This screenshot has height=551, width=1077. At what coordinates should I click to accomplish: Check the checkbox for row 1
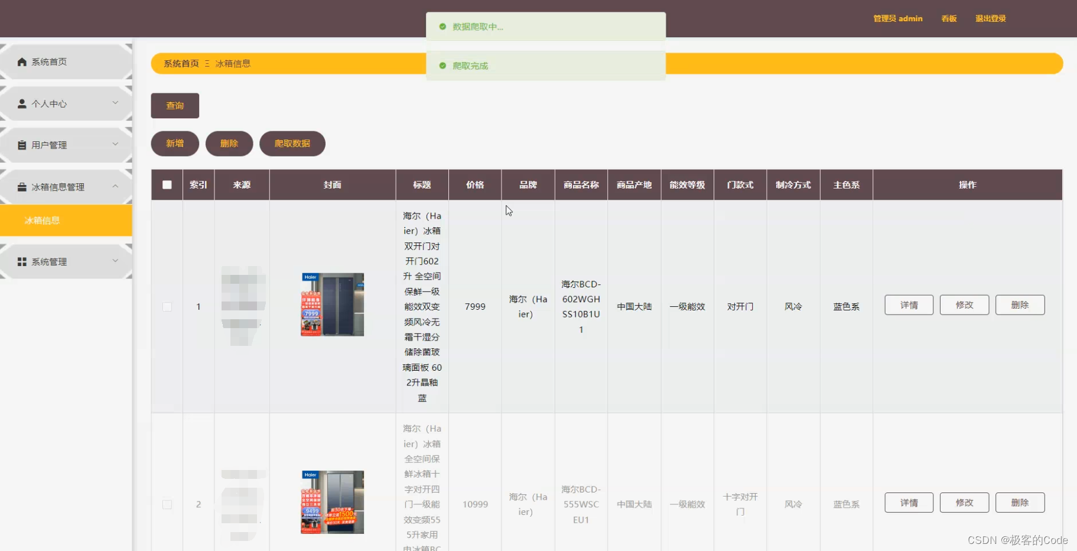(167, 307)
